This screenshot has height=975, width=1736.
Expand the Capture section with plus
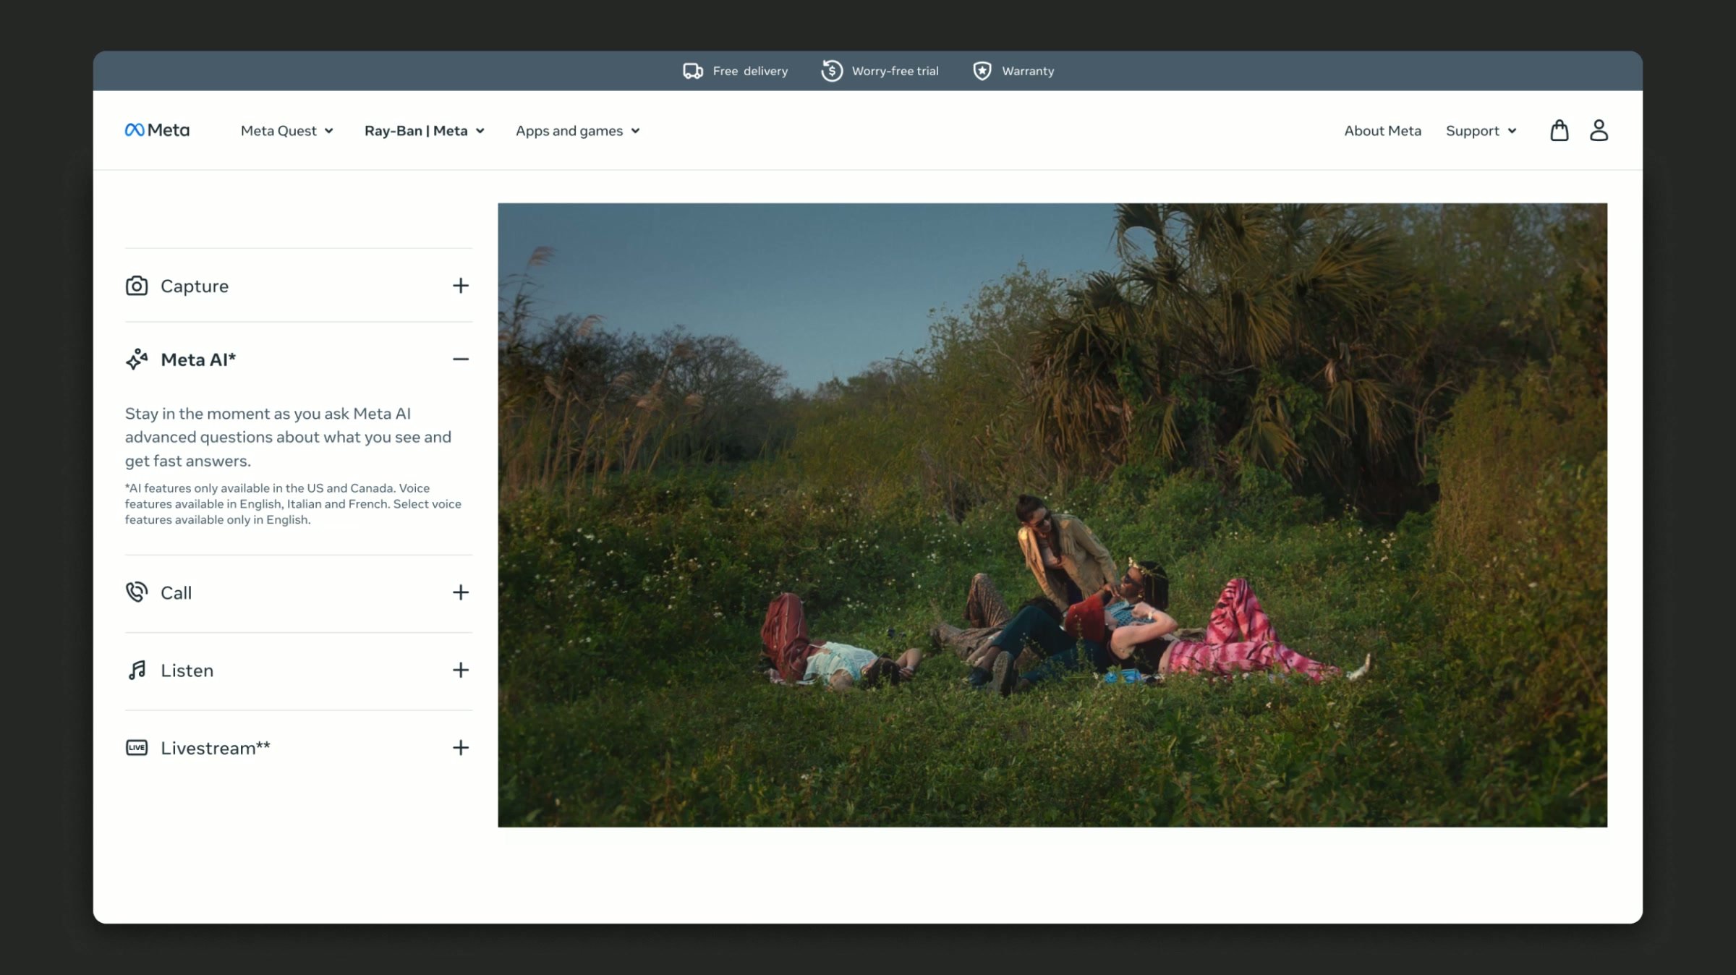tap(461, 286)
